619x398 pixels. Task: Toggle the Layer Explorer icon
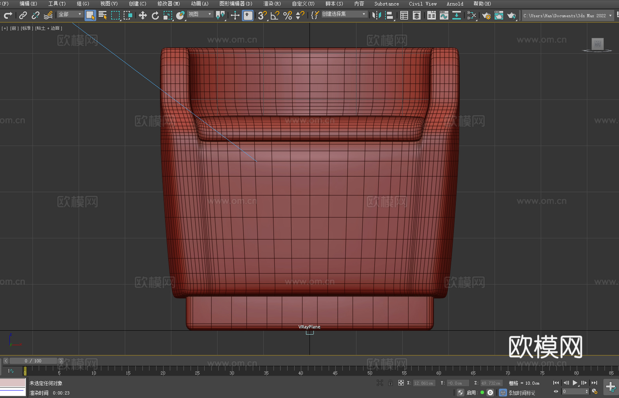coord(417,15)
